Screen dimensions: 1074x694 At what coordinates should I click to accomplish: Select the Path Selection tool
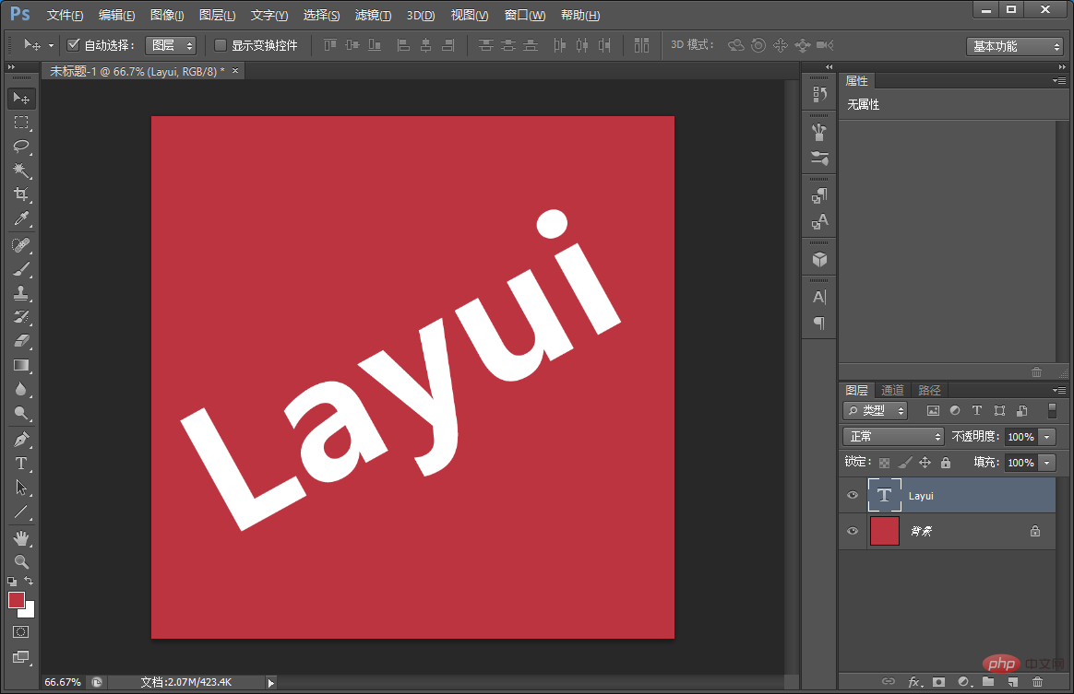click(x=21, y=488)
